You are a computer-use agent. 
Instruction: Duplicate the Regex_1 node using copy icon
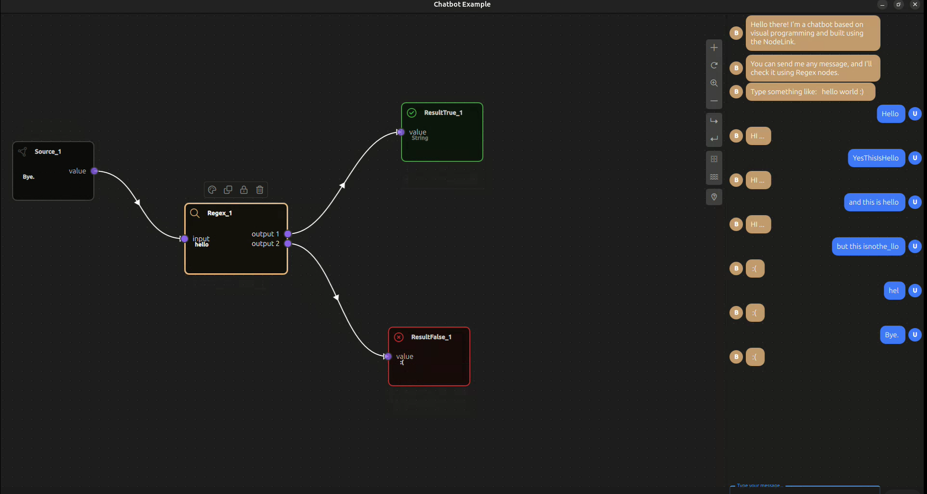tap(228, 190)
